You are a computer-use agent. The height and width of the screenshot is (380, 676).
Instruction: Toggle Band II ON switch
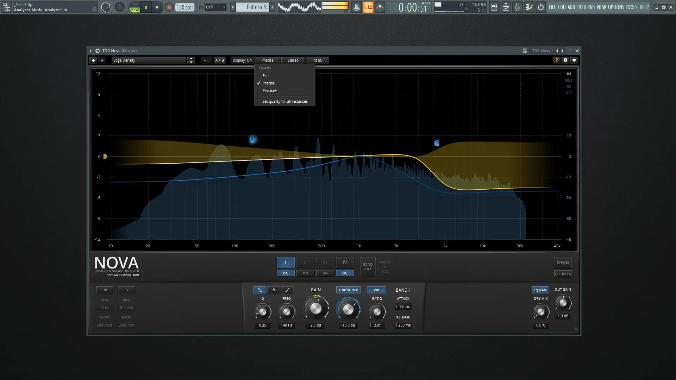click(x=305, y=273)
